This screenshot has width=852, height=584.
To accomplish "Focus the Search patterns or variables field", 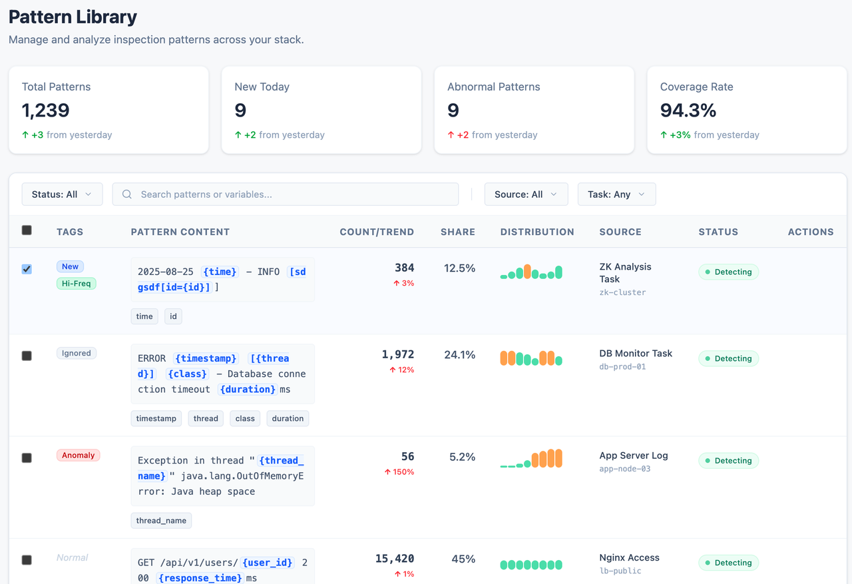I will click(x=293, y=194).
